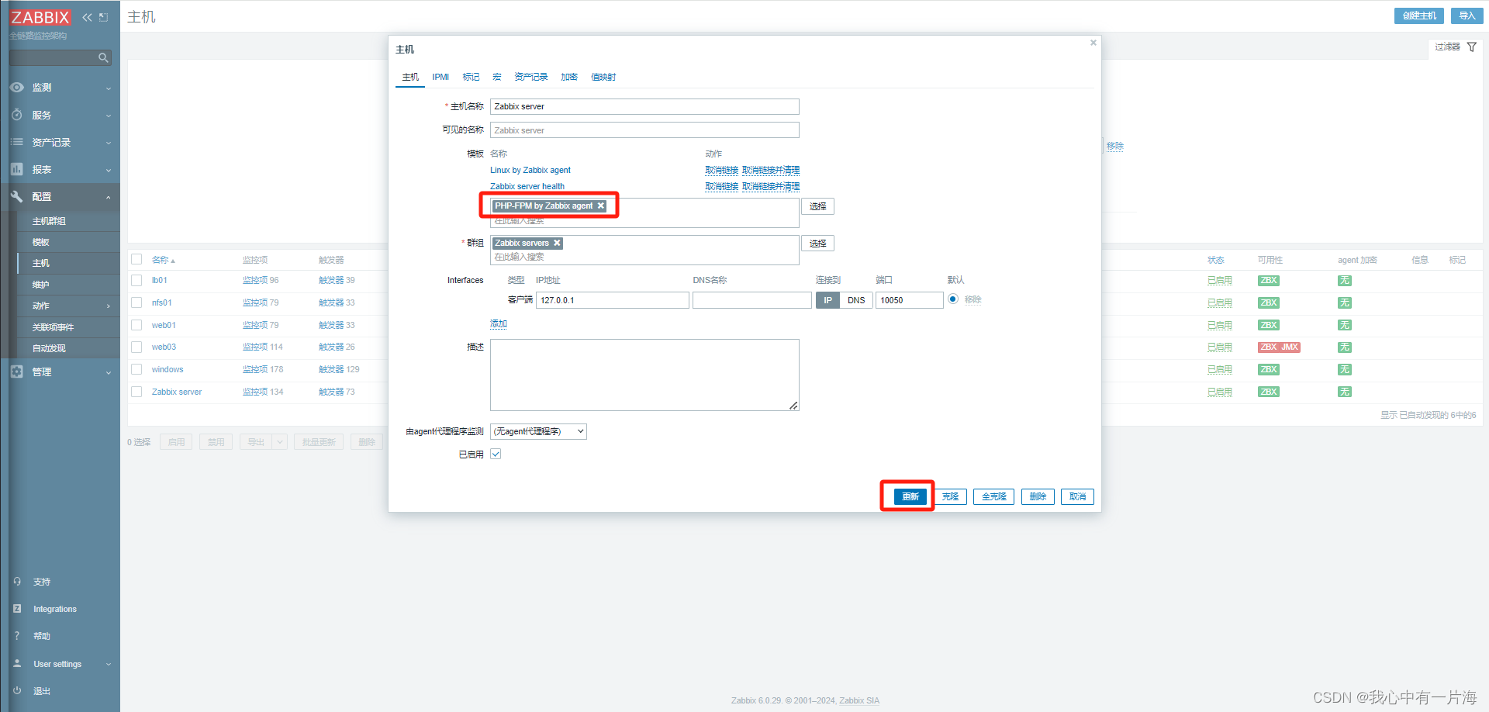Set interface connect-to mode to DNS
Screen dimensions: 1489x712
[x=856, y=300]
